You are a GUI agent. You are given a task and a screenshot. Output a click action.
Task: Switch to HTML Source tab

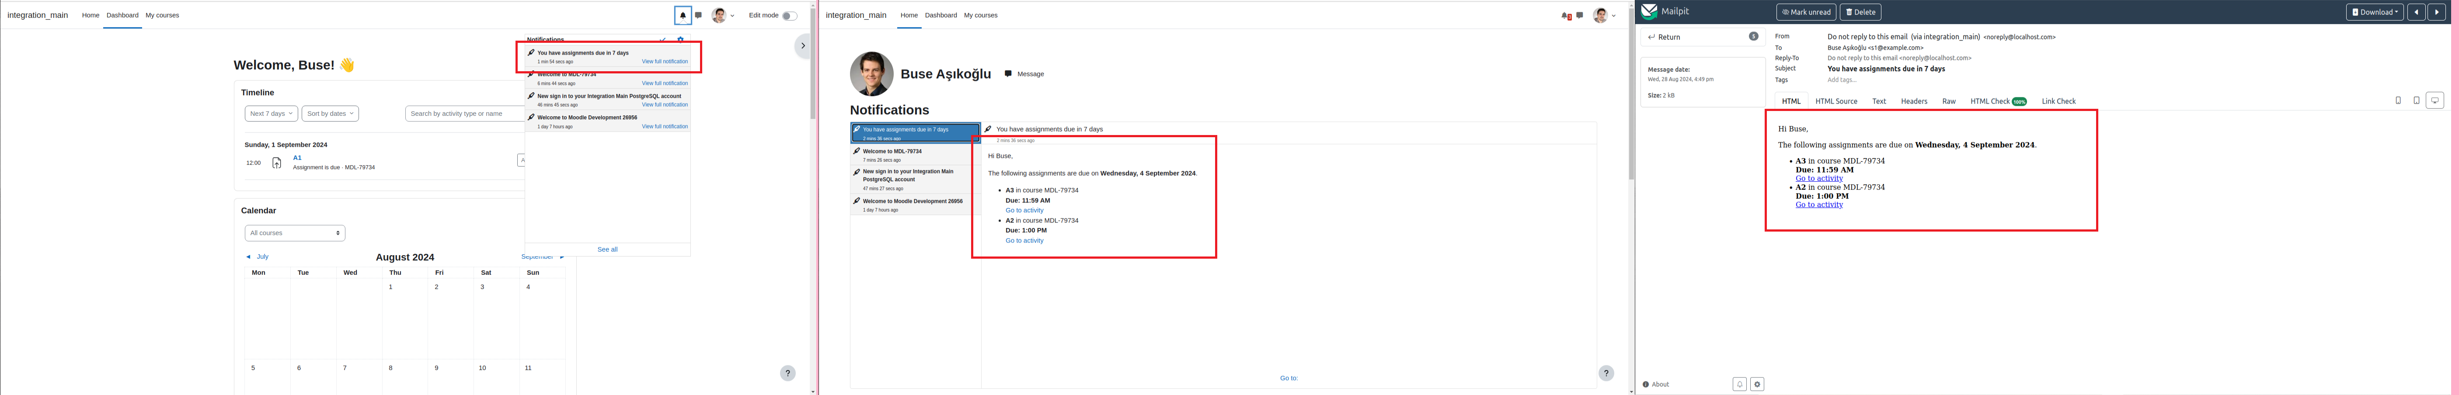pyautogui.click(x=1837, y=101)
